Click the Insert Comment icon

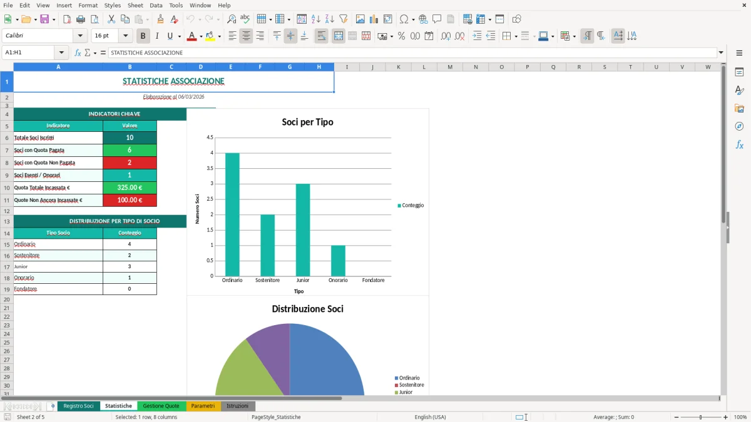(x=437, y=19)
